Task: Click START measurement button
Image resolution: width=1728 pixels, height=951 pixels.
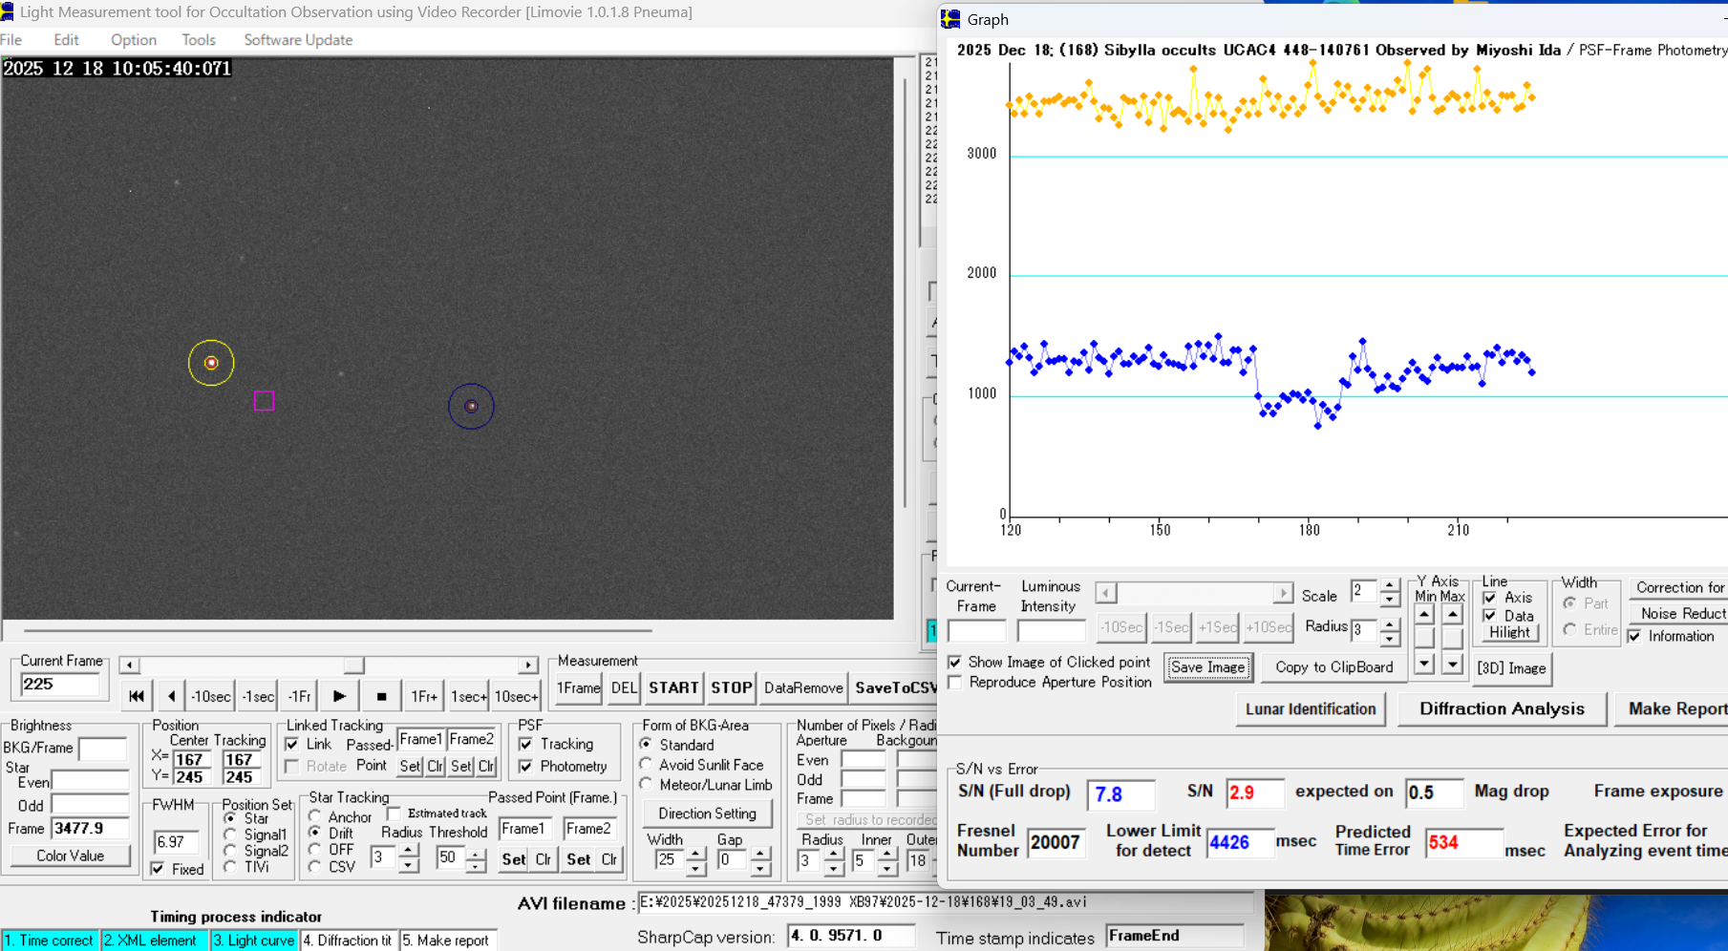Action: click(673, 687)
